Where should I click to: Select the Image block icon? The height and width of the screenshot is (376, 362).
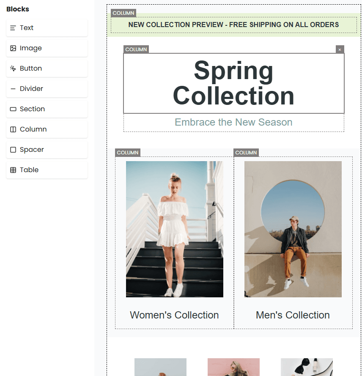pyautogui.click(x=14, y=48)
